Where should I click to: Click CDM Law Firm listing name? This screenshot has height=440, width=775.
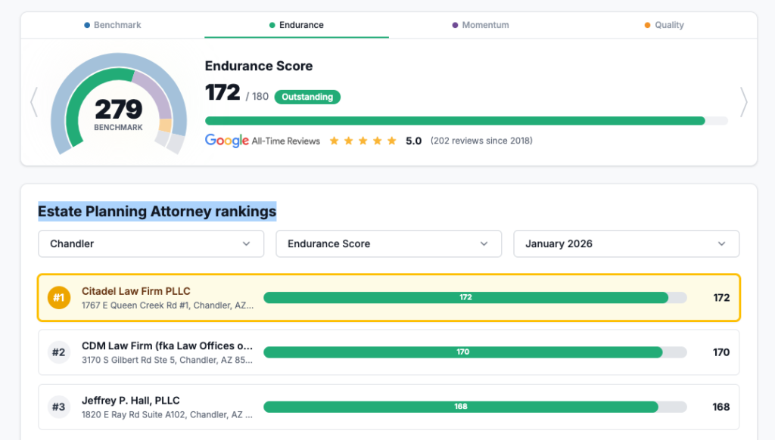pyautogui.click(x=167, y=345)
